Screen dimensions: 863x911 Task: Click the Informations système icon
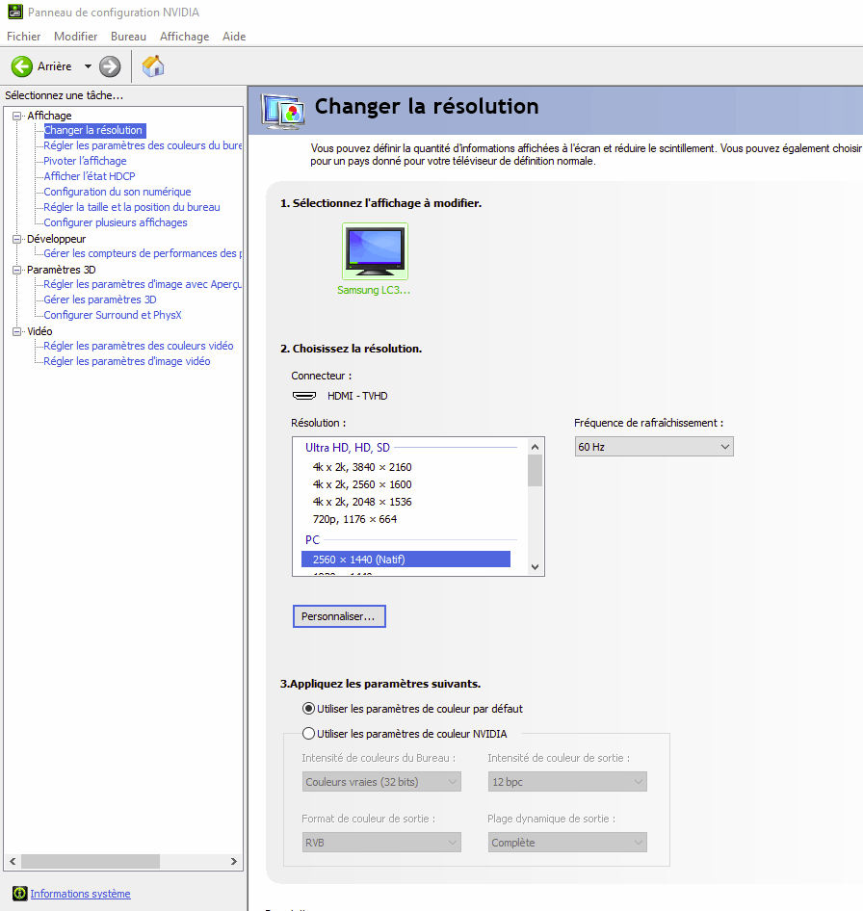[20, 893]
